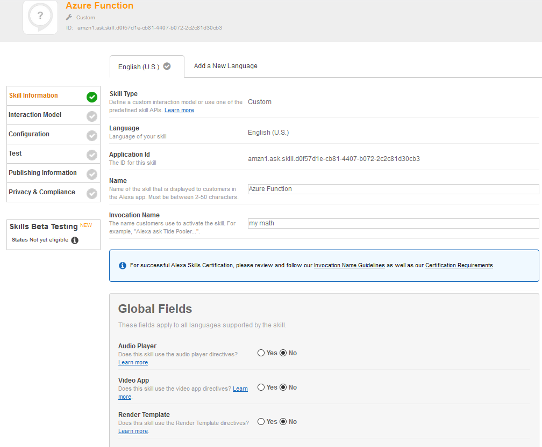Viewport: 542px width, 447px height.
Task: Open Learn more link under Skill Type
Action: (x=179, y=111)
